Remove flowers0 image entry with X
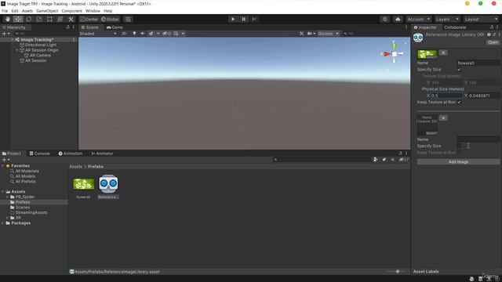 (x=443, y=52)
